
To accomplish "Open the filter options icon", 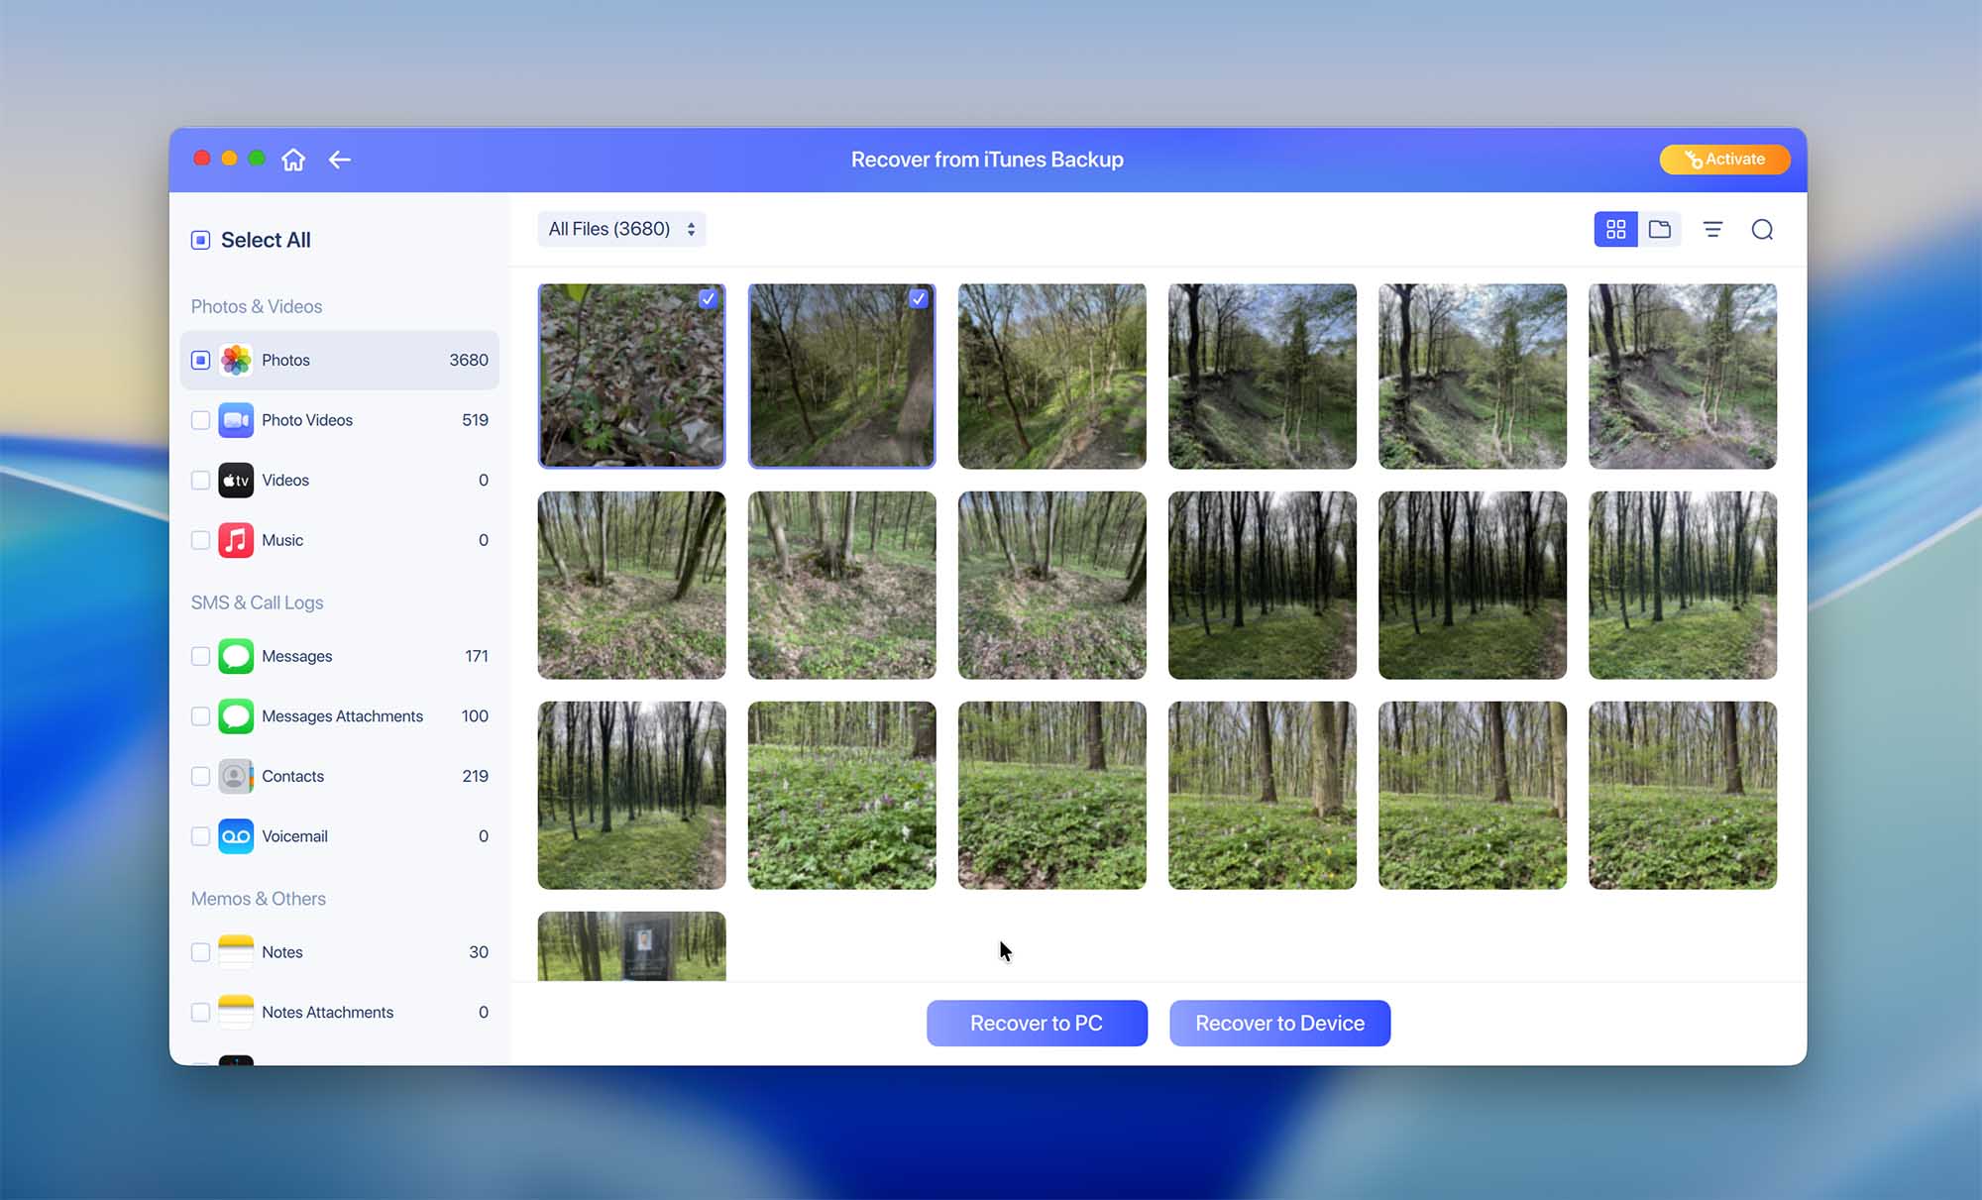I will coord(1712,229).
